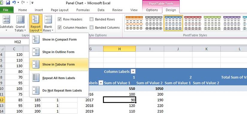Viewport: 247px width, 114px height.
Task: Uncheck the Column Headers checkbox
Action: pos(60,28)
